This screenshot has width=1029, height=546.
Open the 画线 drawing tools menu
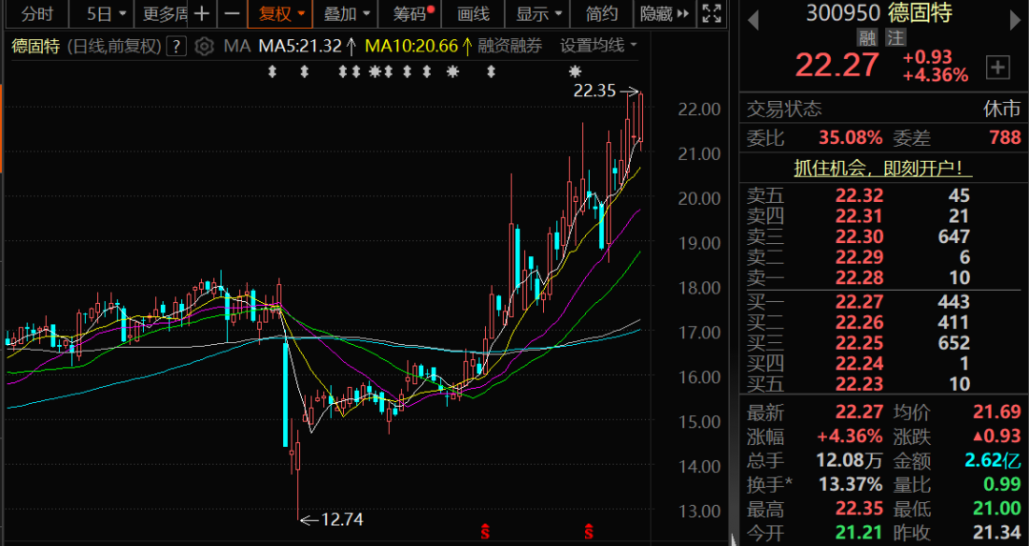point(473,14)
